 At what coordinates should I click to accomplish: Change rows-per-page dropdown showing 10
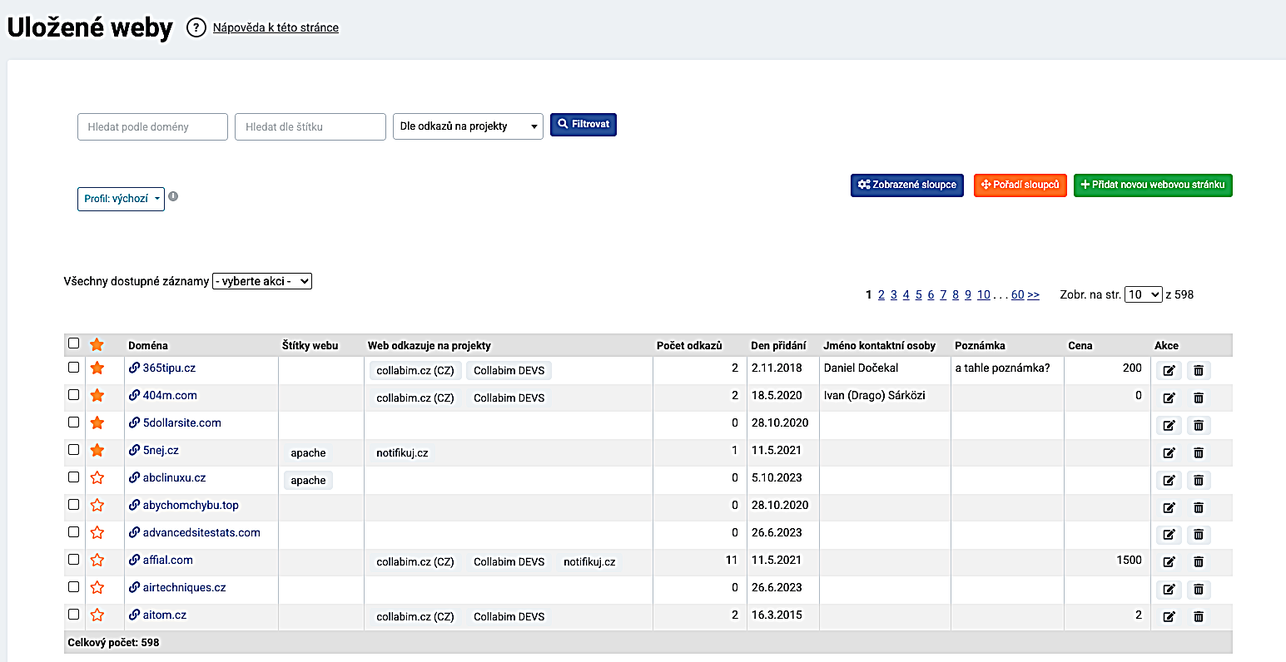tap(1143, 294)
